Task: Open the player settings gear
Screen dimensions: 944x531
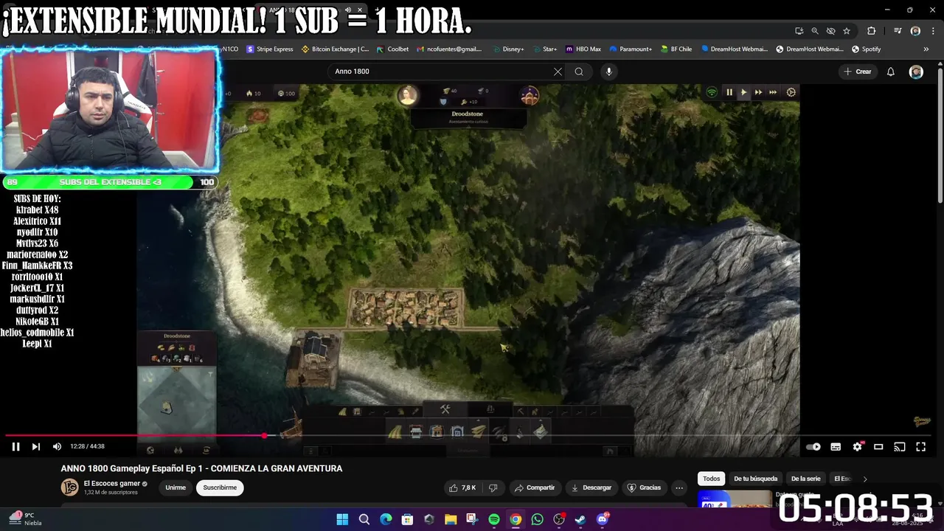Action: (857, 447)
